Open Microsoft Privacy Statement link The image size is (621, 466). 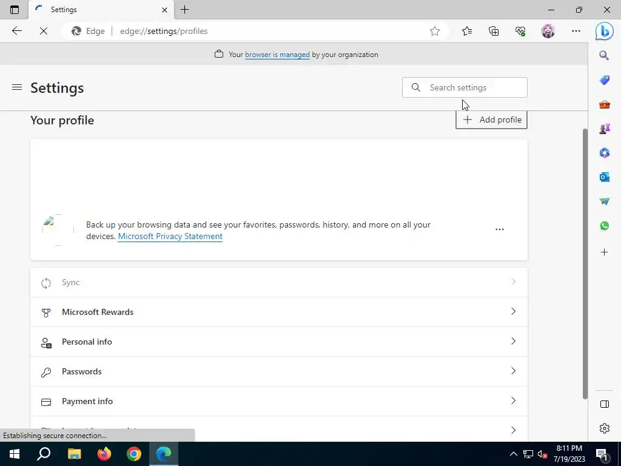point(170,236)
